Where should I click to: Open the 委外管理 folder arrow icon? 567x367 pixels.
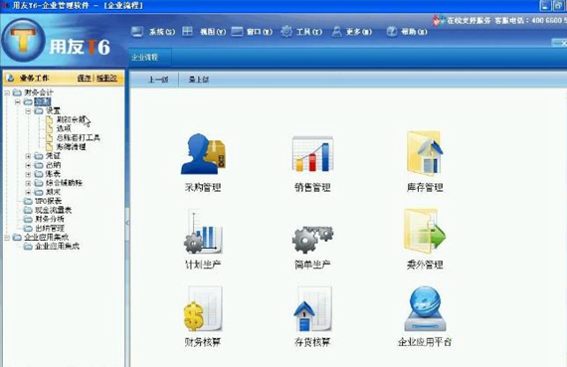(x=425, y=231)
